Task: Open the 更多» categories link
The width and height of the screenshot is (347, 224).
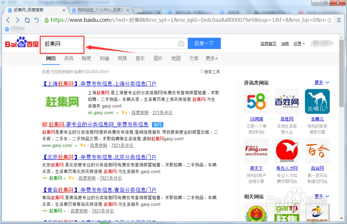Action: click(212, 58)
